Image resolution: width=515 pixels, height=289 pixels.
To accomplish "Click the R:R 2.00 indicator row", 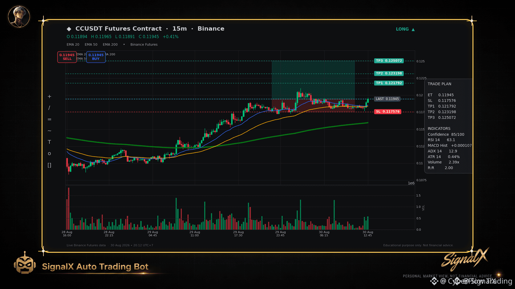I will 440,168.
